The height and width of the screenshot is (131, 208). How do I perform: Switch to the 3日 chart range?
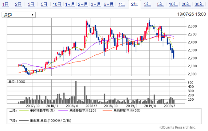(31, 5)
